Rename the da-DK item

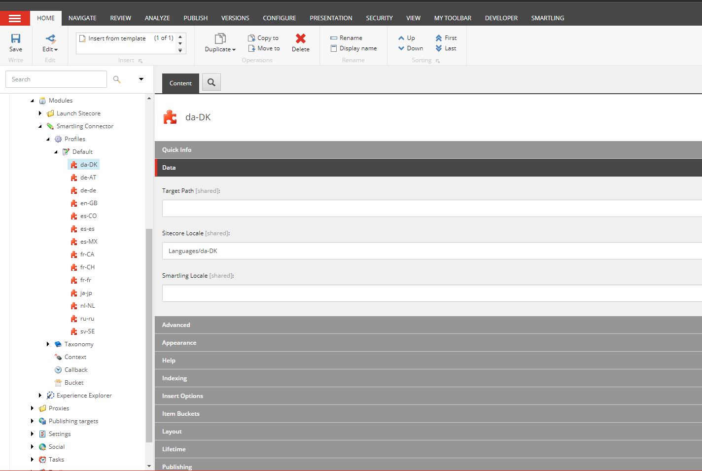(346, 38)
